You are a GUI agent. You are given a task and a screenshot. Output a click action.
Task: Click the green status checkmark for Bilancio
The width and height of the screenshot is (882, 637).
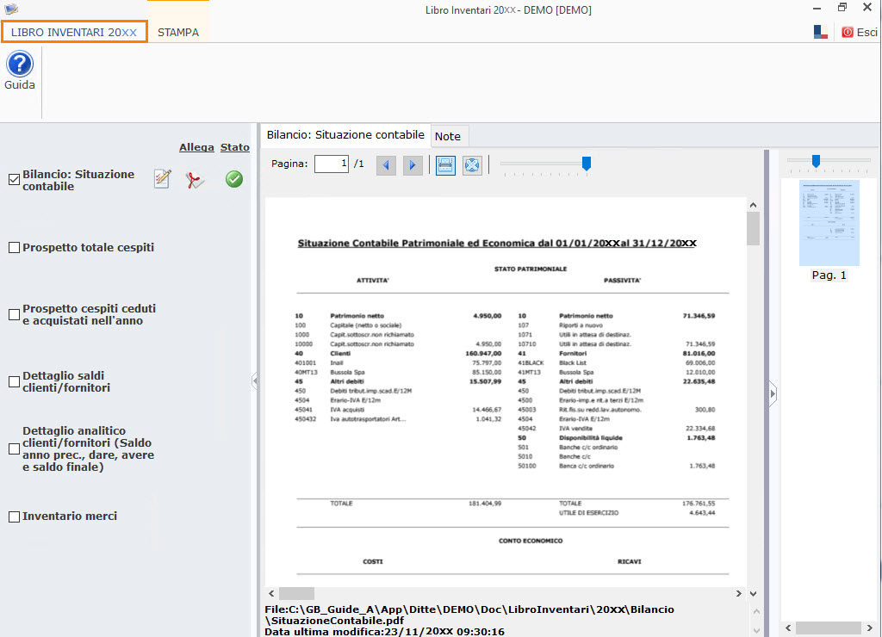click(x=234, y=179)
